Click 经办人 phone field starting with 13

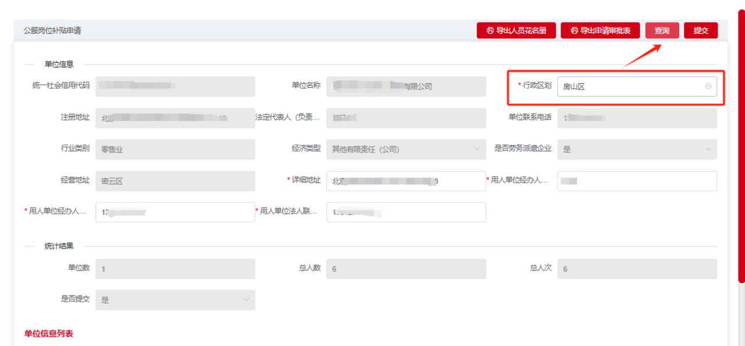175,212
